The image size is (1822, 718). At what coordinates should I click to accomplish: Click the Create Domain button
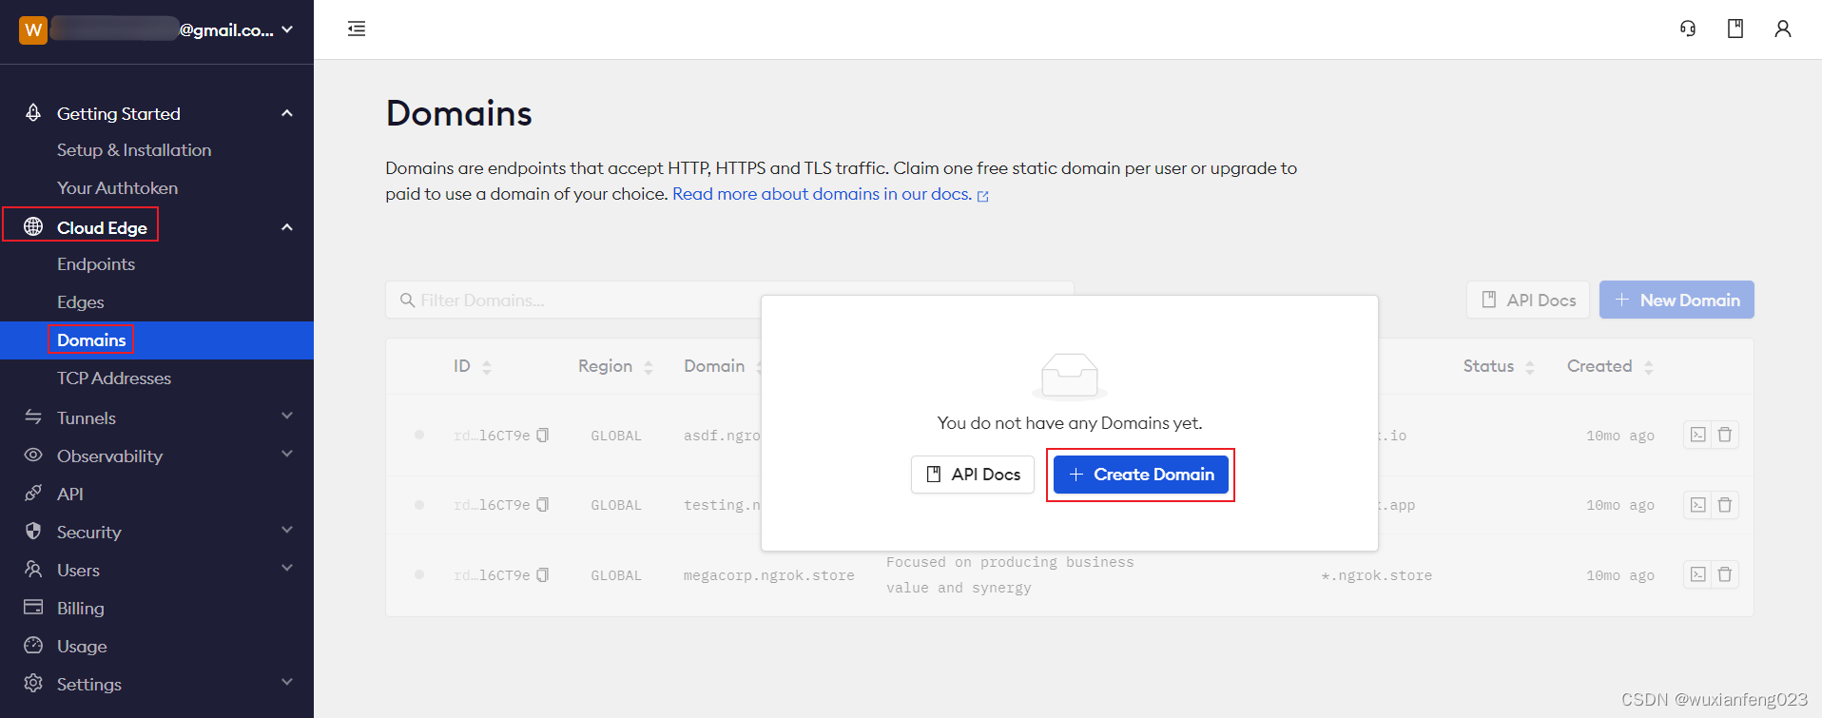[x=1141, y=475]
